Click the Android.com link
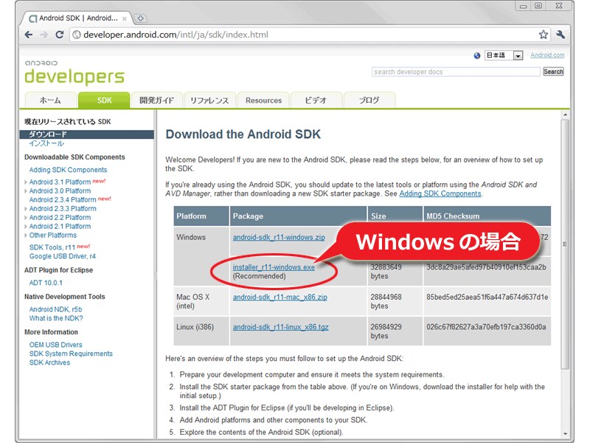Screen dimensions: 590x443 coord(547,55)
